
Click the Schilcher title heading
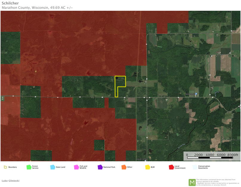tap(10, 3)
